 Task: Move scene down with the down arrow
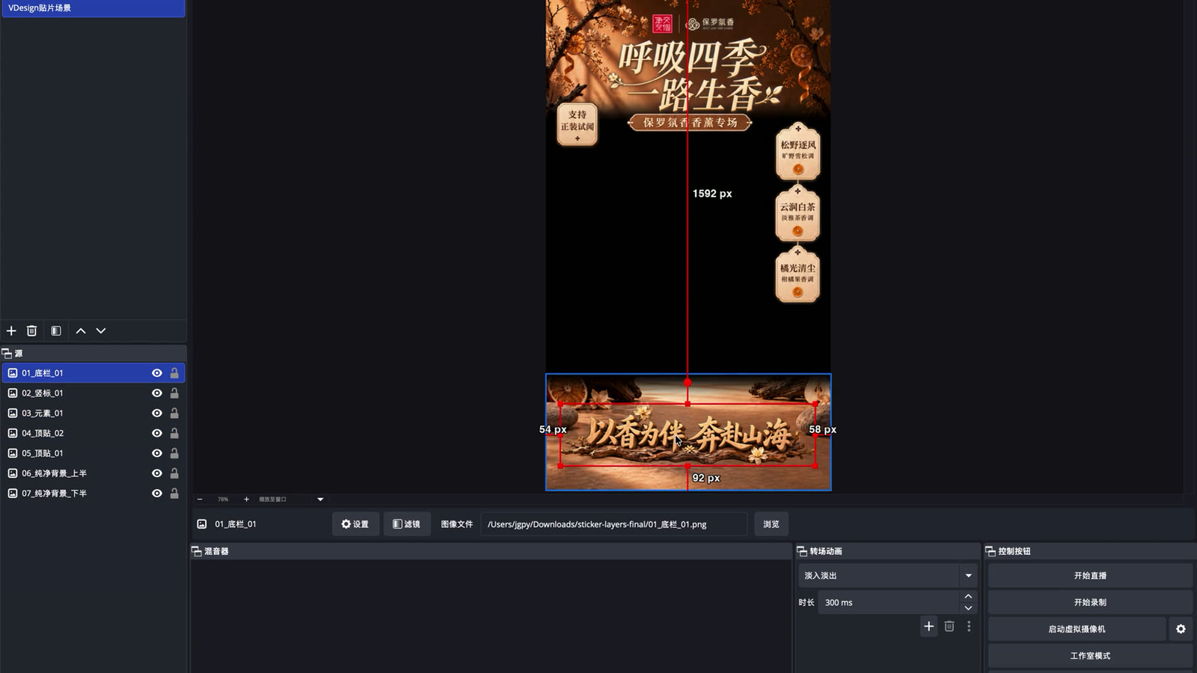pyautogui.click(x=101, y=331)
